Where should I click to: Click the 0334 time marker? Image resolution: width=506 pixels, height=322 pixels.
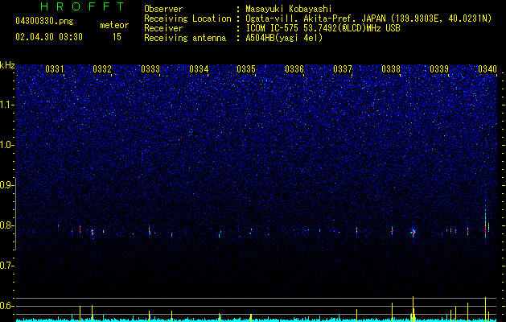pyautogui.click(x=199, y=68)
